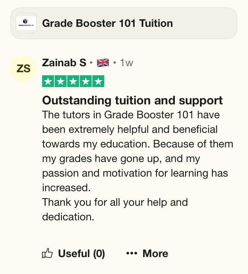Image resolution: width=248 pixels, height=274 pixels.
Task: Mark review as Useful (0) label
Action: pyautogui.click(x=81, y=254)
